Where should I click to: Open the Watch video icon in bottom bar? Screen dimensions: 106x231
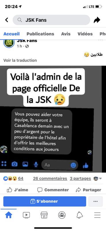coord(26,215)
